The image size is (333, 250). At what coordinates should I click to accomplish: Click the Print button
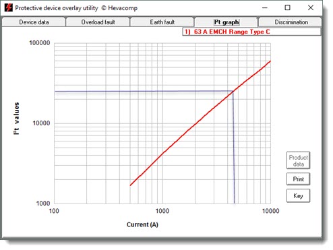(x=298, y=179)
